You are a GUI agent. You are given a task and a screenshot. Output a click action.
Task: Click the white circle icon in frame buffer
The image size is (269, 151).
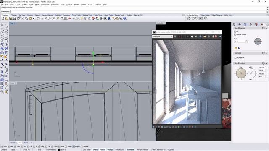pos(192,36)
